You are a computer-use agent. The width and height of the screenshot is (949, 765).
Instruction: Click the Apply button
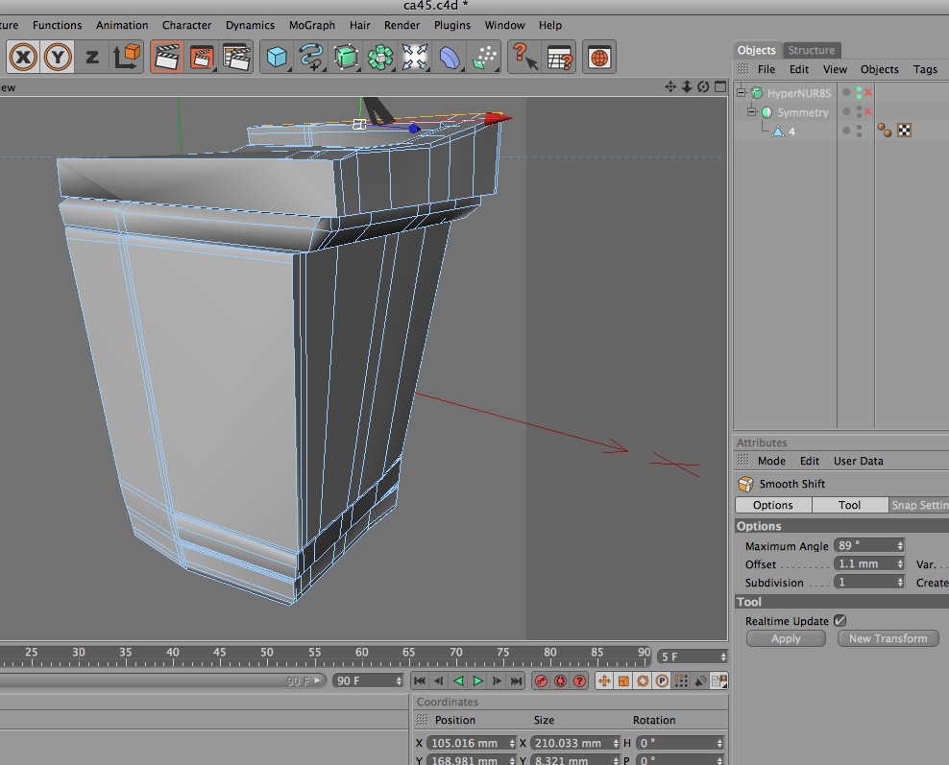786,638
